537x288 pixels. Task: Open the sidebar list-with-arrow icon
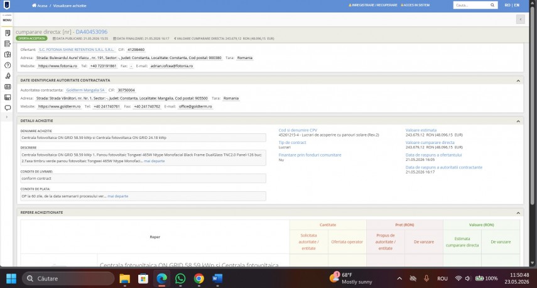coord(7,43)
